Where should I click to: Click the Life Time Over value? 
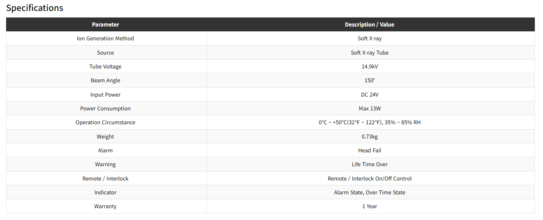coord(370,164)
